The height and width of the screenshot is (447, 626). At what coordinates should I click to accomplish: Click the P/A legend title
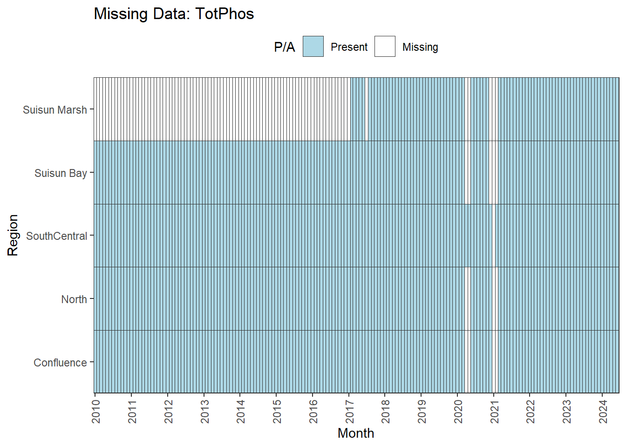(x=284, y=47)
